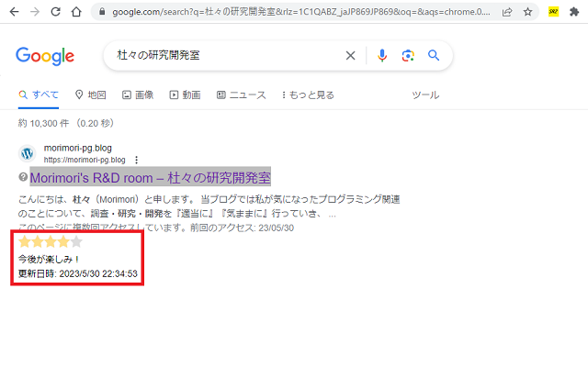Click the Google logo
Image resolution: width=588 pixels, height=367 pixels.
click(45, 56)
